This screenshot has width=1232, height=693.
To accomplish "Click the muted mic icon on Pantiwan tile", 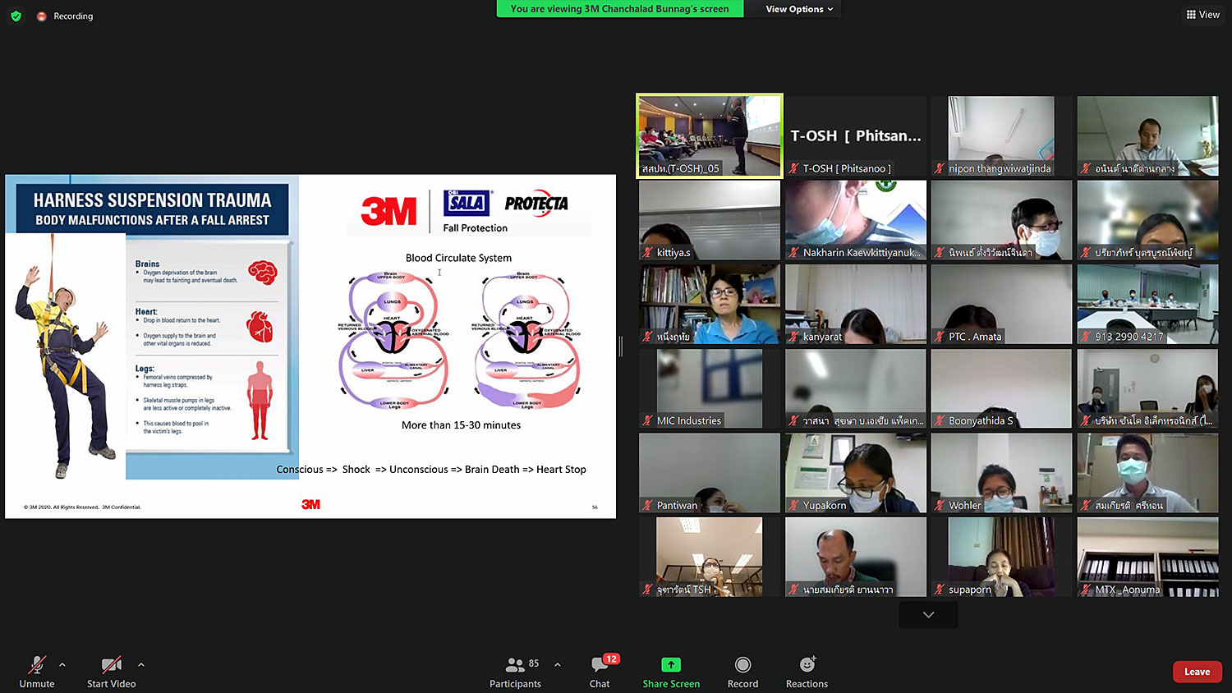I will tap(648, 505).
